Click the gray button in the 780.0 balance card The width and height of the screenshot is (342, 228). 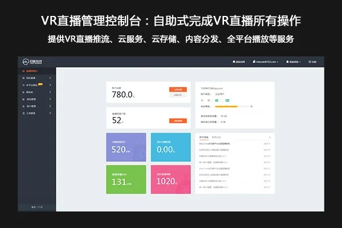coord(178,95)
